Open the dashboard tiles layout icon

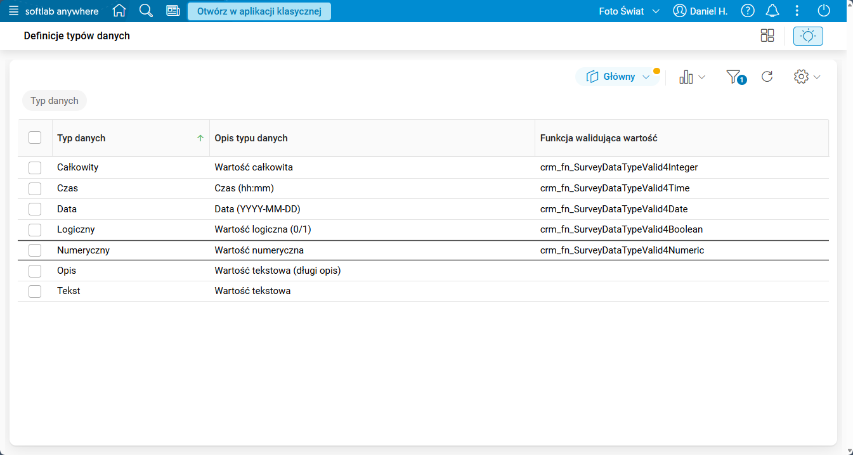(767, 36)
